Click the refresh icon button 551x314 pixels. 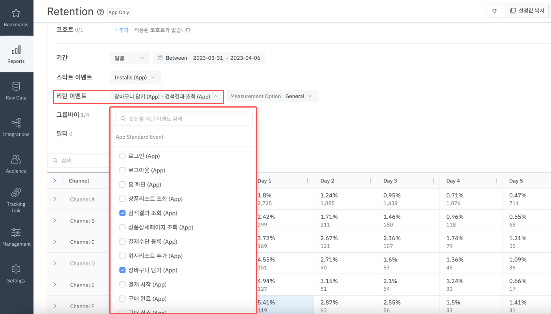click(x=494, y=11)
